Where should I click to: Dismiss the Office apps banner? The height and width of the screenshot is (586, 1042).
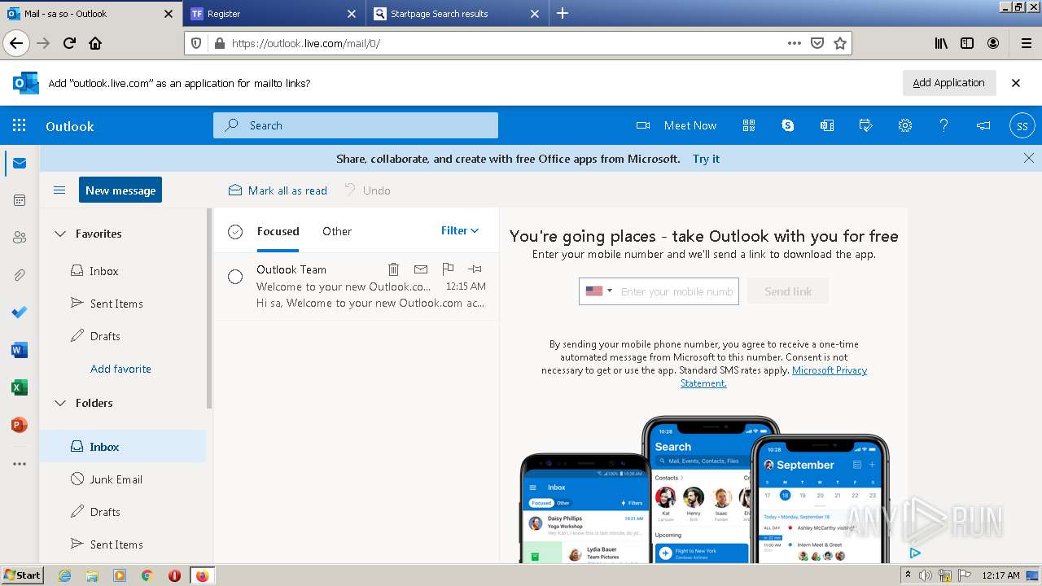[1029, 158]
